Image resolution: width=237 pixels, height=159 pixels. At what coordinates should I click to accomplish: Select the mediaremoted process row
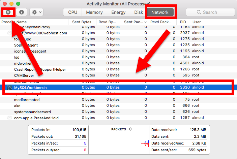(27, 100)
